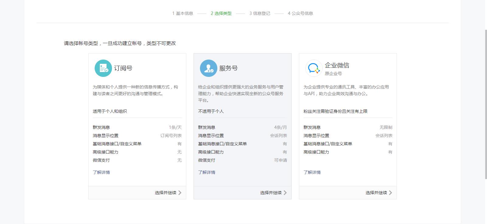This screenshot has width=487, height=224.
Task: Click 粉丝关注需验证身份且关注有上限 note
Action: click(x=335, y=111)
